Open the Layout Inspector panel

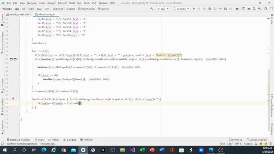coord(257,140)
